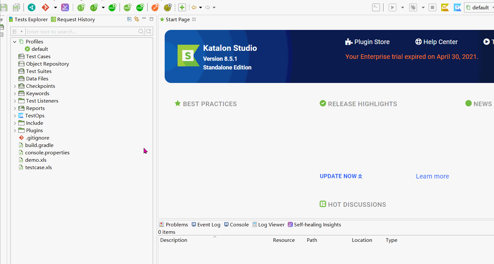Switch to the Log Viewer tab
The height and width of the screenshot is (264, 494).
(x=268, y=225)
